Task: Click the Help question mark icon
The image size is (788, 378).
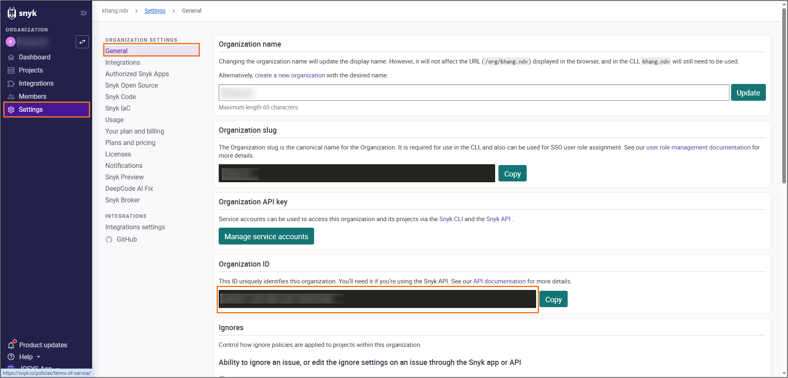Action: (x=11, y=357)
